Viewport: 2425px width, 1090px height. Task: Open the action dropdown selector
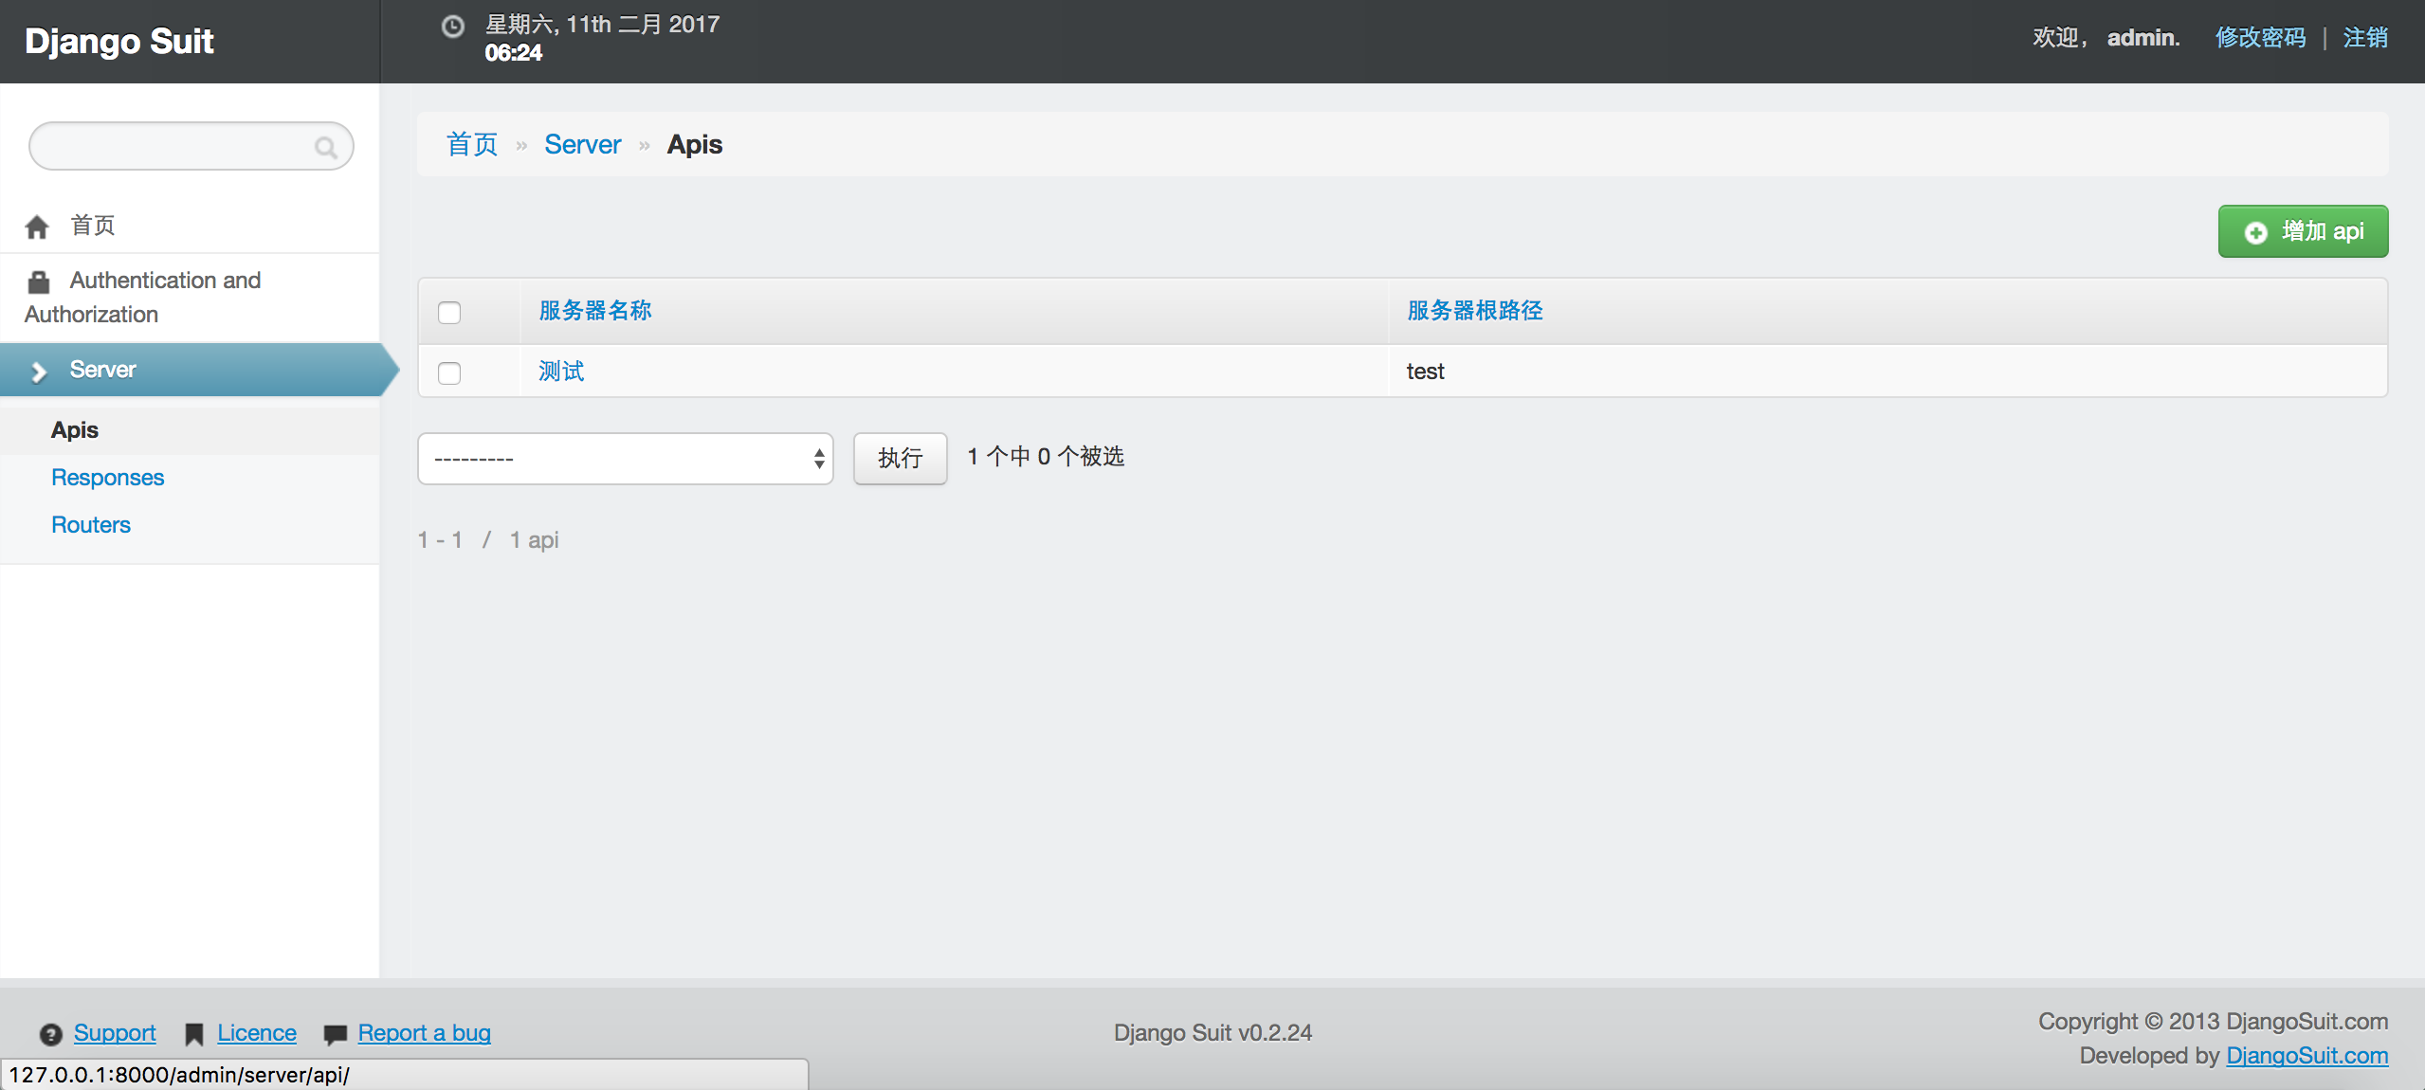(625, 459)
